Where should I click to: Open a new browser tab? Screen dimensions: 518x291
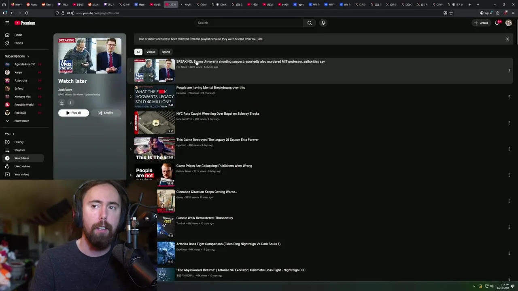click(469, 4)
